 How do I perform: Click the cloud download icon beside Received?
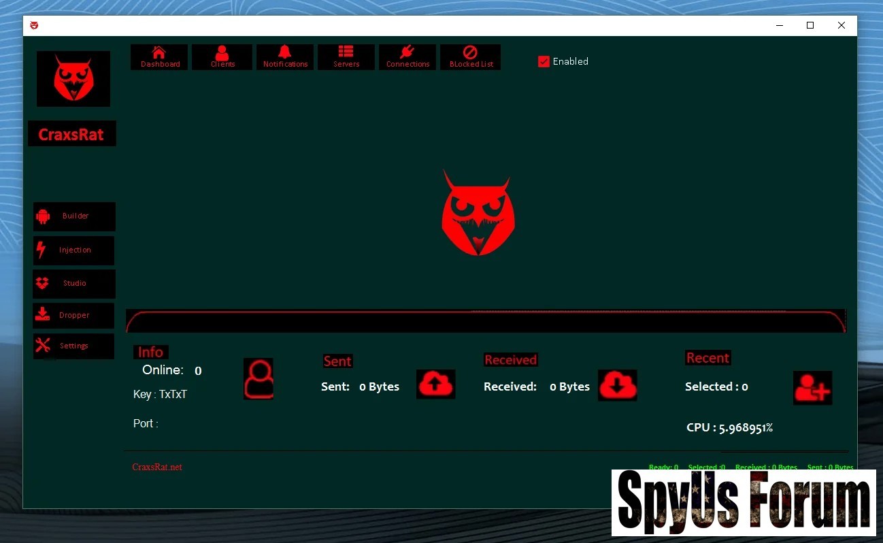618,385
